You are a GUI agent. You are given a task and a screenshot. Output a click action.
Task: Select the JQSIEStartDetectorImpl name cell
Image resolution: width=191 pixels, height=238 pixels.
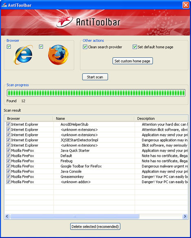point(80,140)
